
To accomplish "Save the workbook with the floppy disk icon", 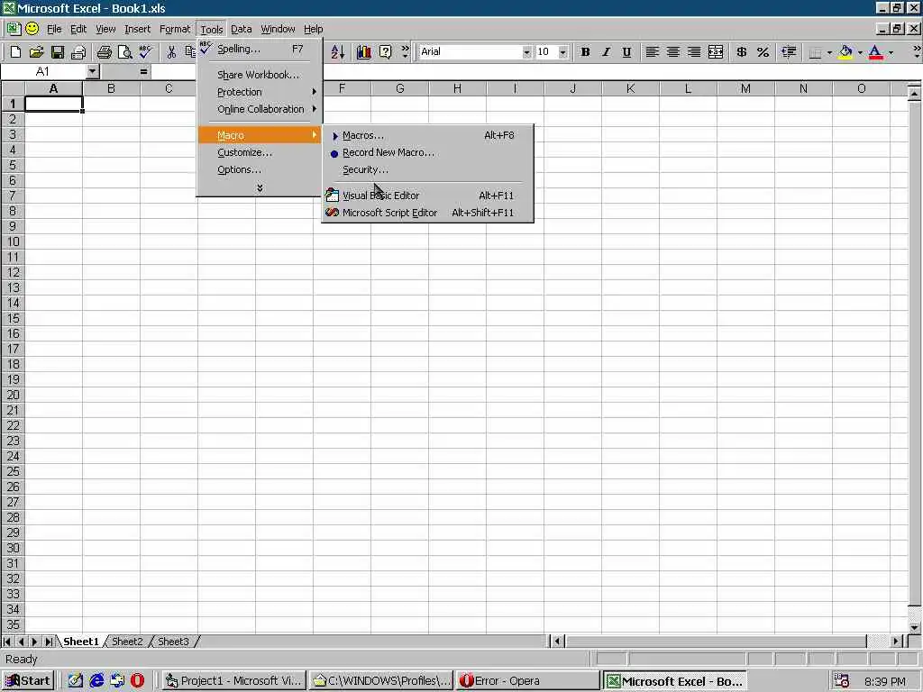I will click(x=57, y=52).
